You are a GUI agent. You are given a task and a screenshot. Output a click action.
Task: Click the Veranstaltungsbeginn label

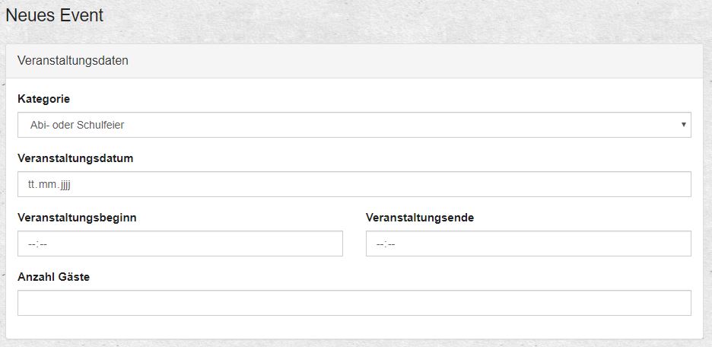[x=77, y=218]
